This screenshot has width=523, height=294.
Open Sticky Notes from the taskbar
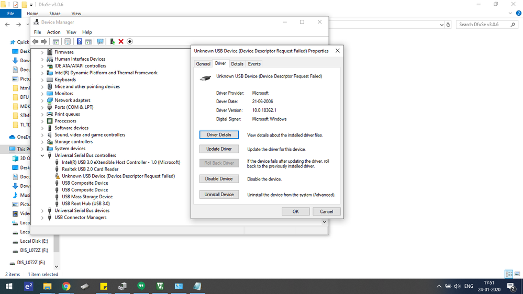pyautogui.click(x=104, y=286)
